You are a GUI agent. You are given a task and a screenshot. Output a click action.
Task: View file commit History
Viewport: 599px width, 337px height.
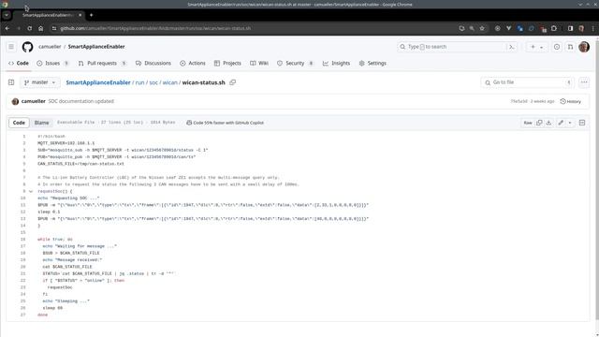[x=570, y=101]
